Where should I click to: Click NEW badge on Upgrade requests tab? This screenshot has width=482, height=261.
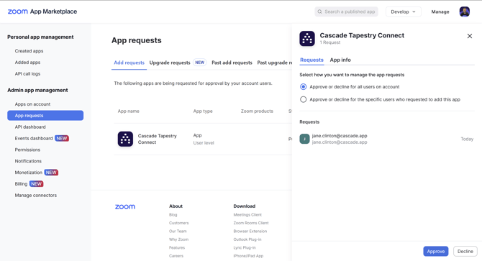pos(200,63)
